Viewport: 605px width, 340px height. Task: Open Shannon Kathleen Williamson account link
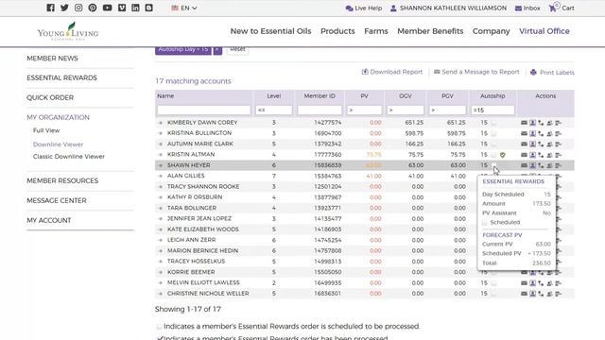448,8
